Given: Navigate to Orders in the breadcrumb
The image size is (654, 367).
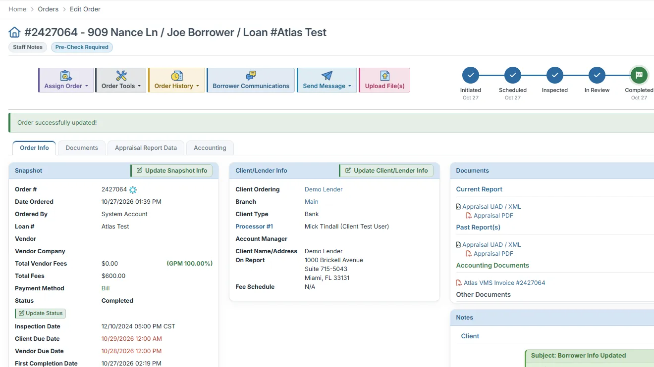Looking at the screenshot, I should (48, 9).
